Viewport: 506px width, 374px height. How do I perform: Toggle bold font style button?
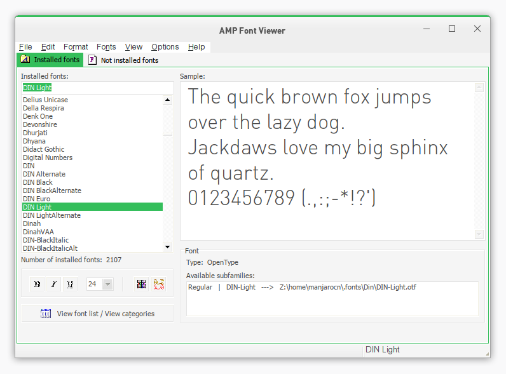tap(37, 284)
